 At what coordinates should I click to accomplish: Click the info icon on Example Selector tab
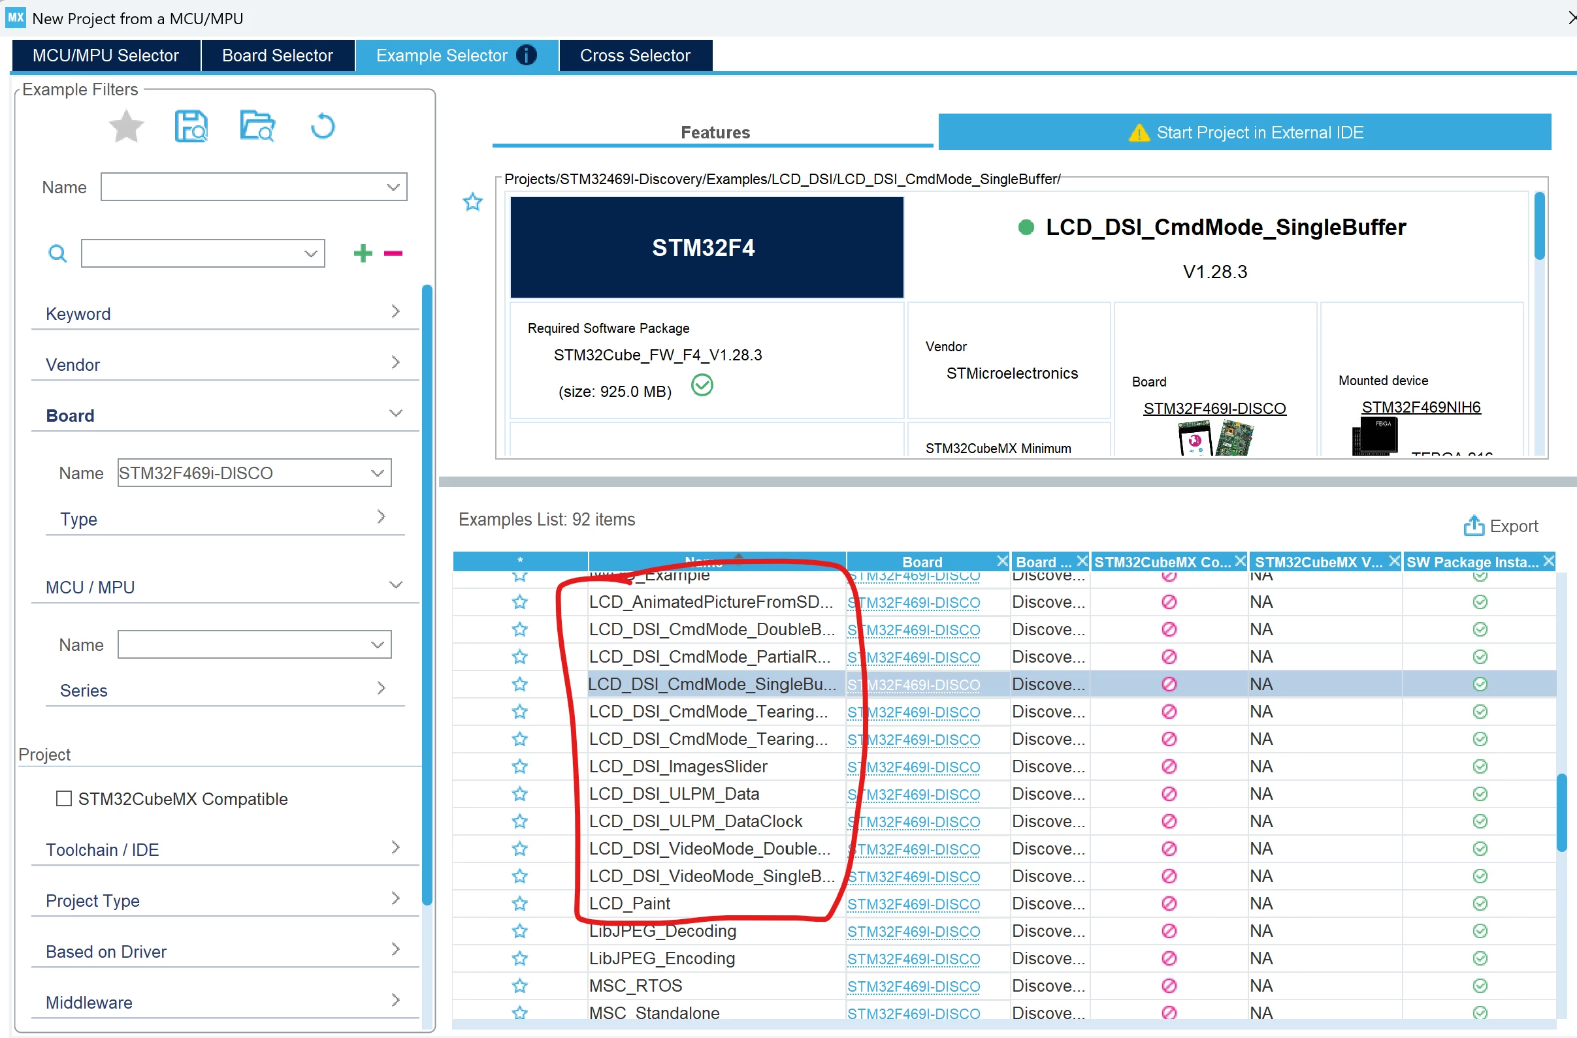[x=527, y=55]
